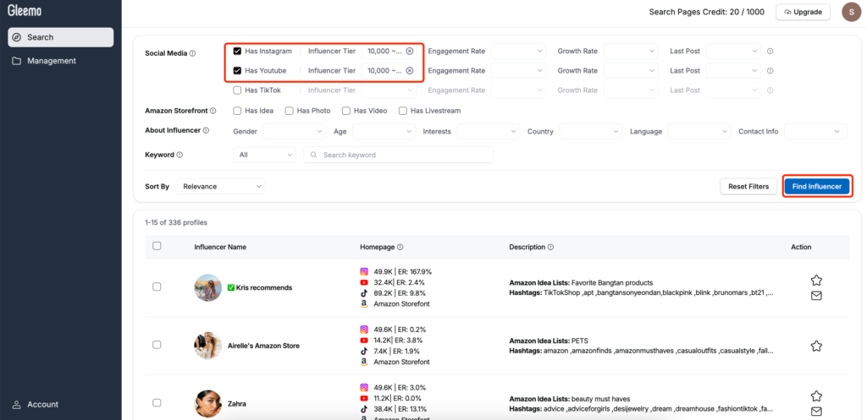
Task: Open Youtube Last Post dropdown
Action: click(x=733, y=71)
